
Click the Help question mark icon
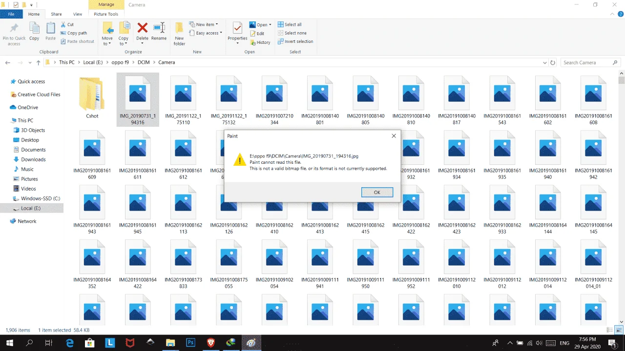[620, 14]
